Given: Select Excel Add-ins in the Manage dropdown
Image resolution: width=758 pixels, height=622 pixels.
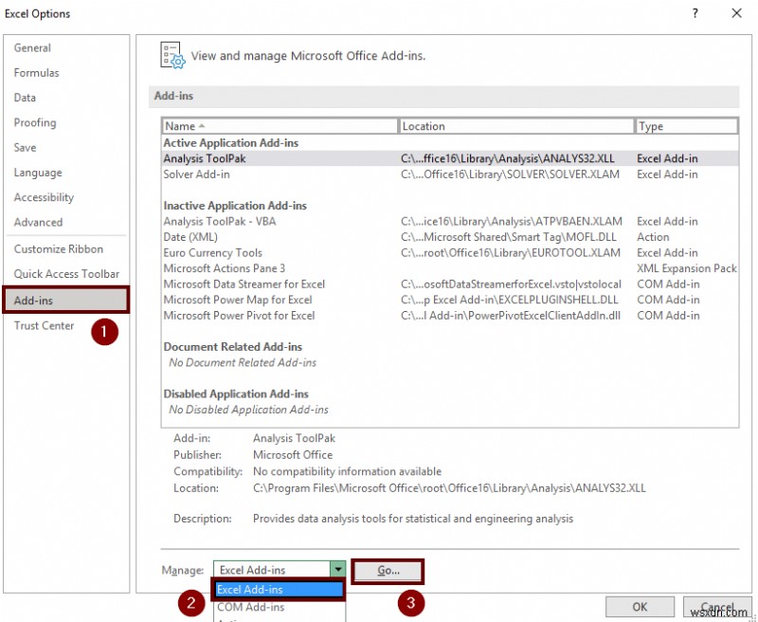Looking at the screenshot, I should point(279,589).
